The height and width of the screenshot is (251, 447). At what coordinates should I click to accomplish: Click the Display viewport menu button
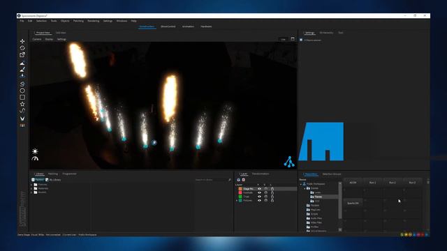(x=49, y=39)
